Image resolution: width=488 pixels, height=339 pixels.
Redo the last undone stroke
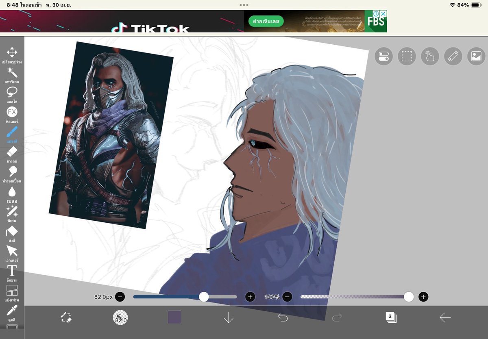[x=337, y=317]
